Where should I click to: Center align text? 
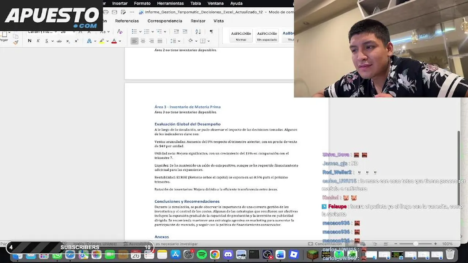coord(143,41)
